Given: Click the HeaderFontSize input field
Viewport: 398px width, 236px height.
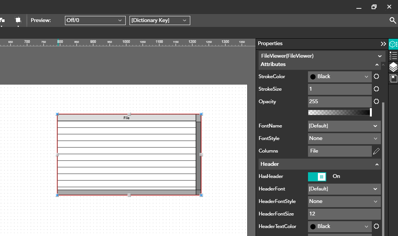Looking at the screenshot, I should (344, 214).
